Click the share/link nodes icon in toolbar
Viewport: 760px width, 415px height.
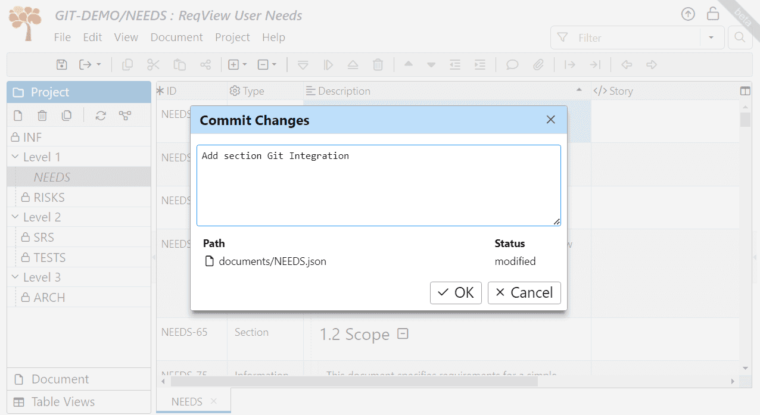(205, 64)
